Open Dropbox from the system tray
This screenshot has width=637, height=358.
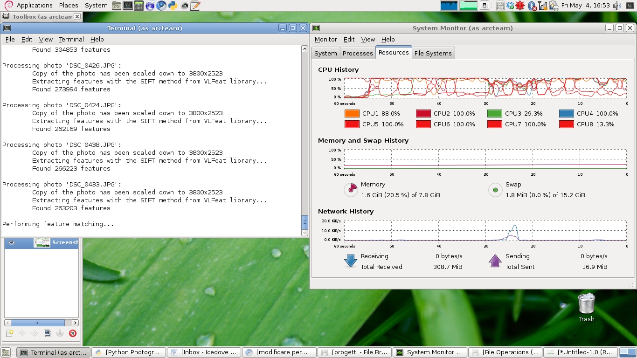point(510,6)
